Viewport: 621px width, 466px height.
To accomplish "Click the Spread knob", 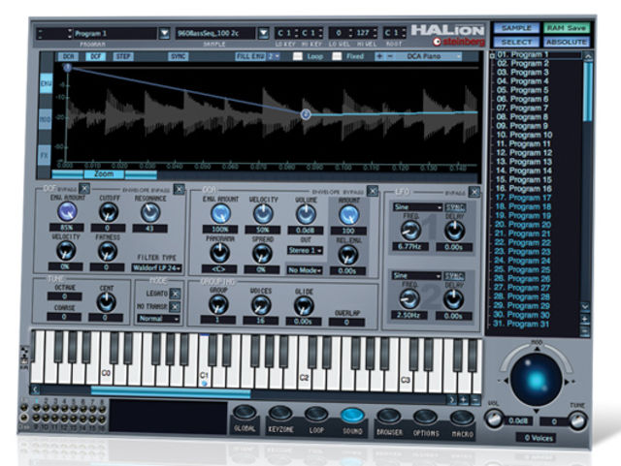I will [x=262, y=254].
